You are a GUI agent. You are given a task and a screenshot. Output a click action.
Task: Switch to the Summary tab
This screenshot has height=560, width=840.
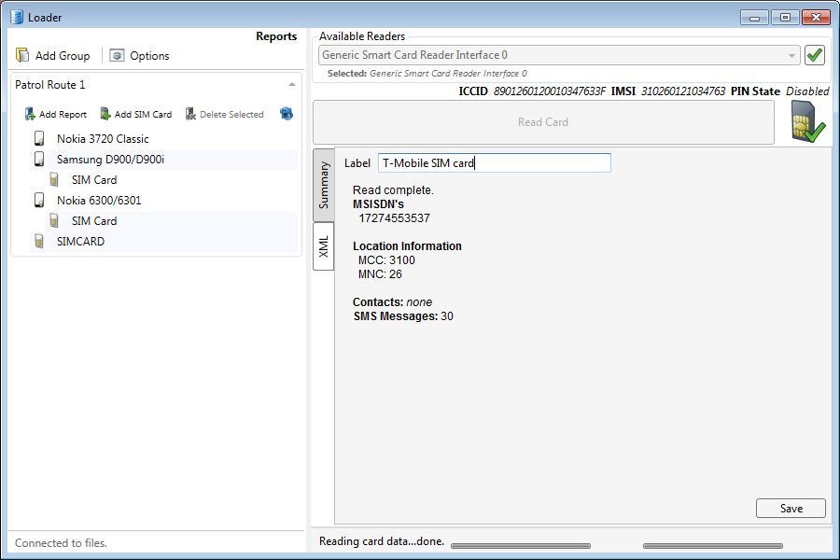(324, 185)
